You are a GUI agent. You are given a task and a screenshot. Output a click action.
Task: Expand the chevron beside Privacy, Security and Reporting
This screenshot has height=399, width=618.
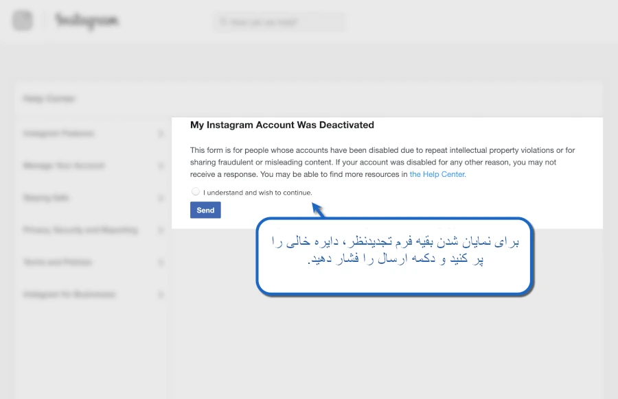(161, 230)
